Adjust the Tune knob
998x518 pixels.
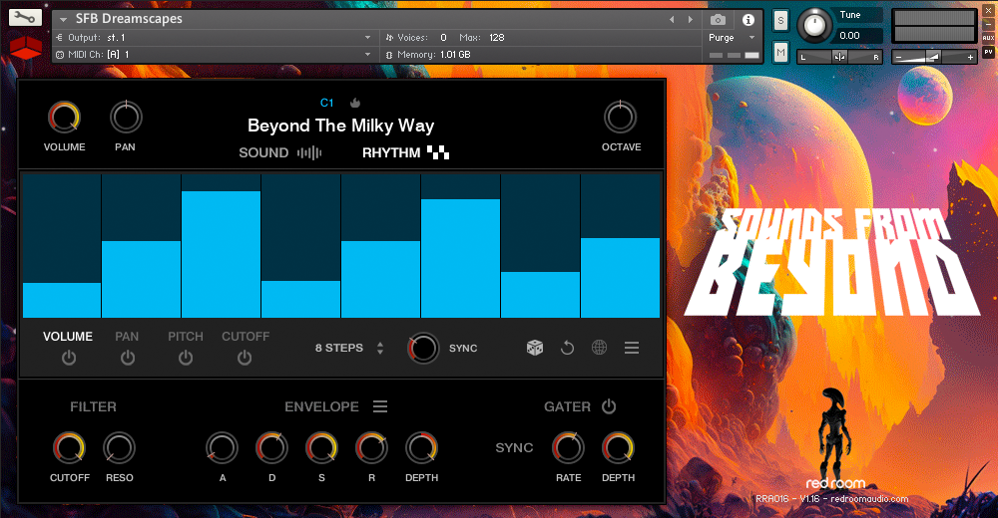[814, 25]
